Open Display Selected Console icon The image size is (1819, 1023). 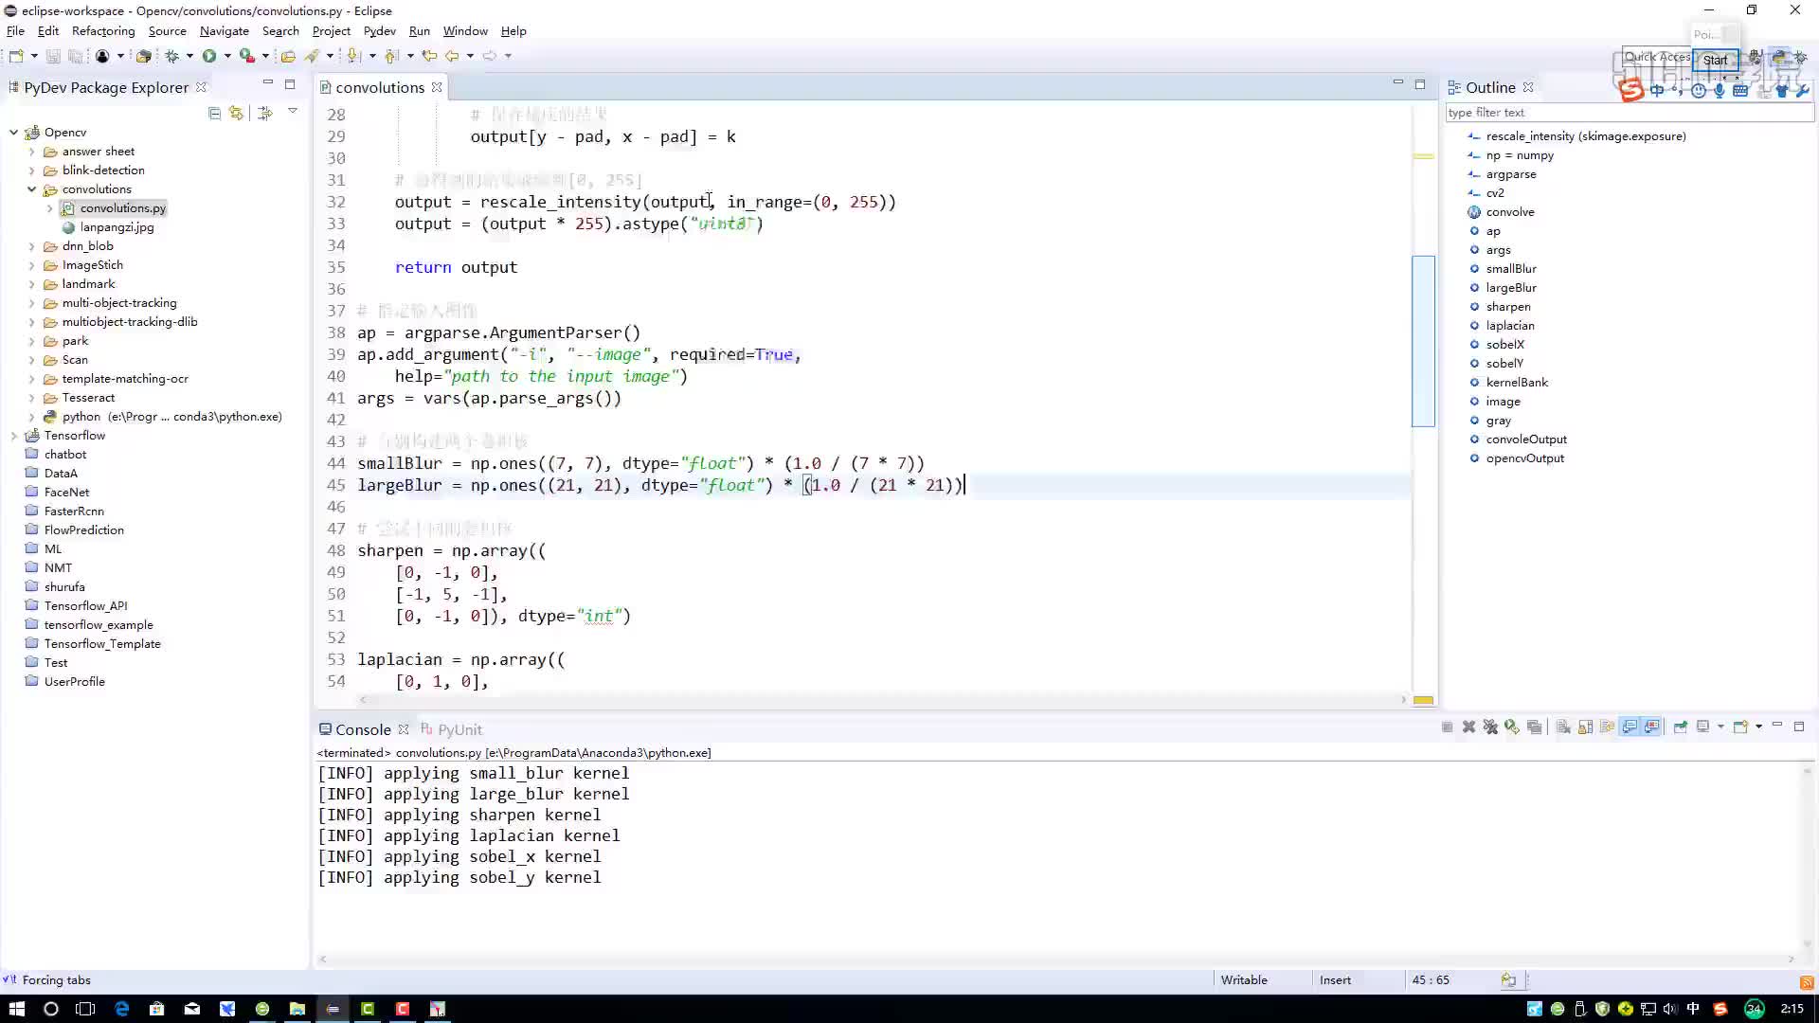click(x=1702, y=727)
